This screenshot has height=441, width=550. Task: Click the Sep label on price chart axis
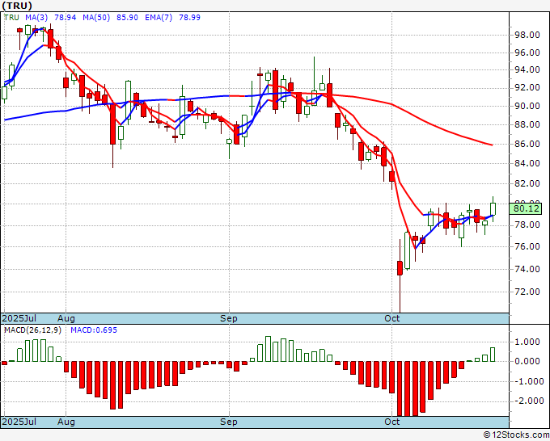tap(229, 318)
